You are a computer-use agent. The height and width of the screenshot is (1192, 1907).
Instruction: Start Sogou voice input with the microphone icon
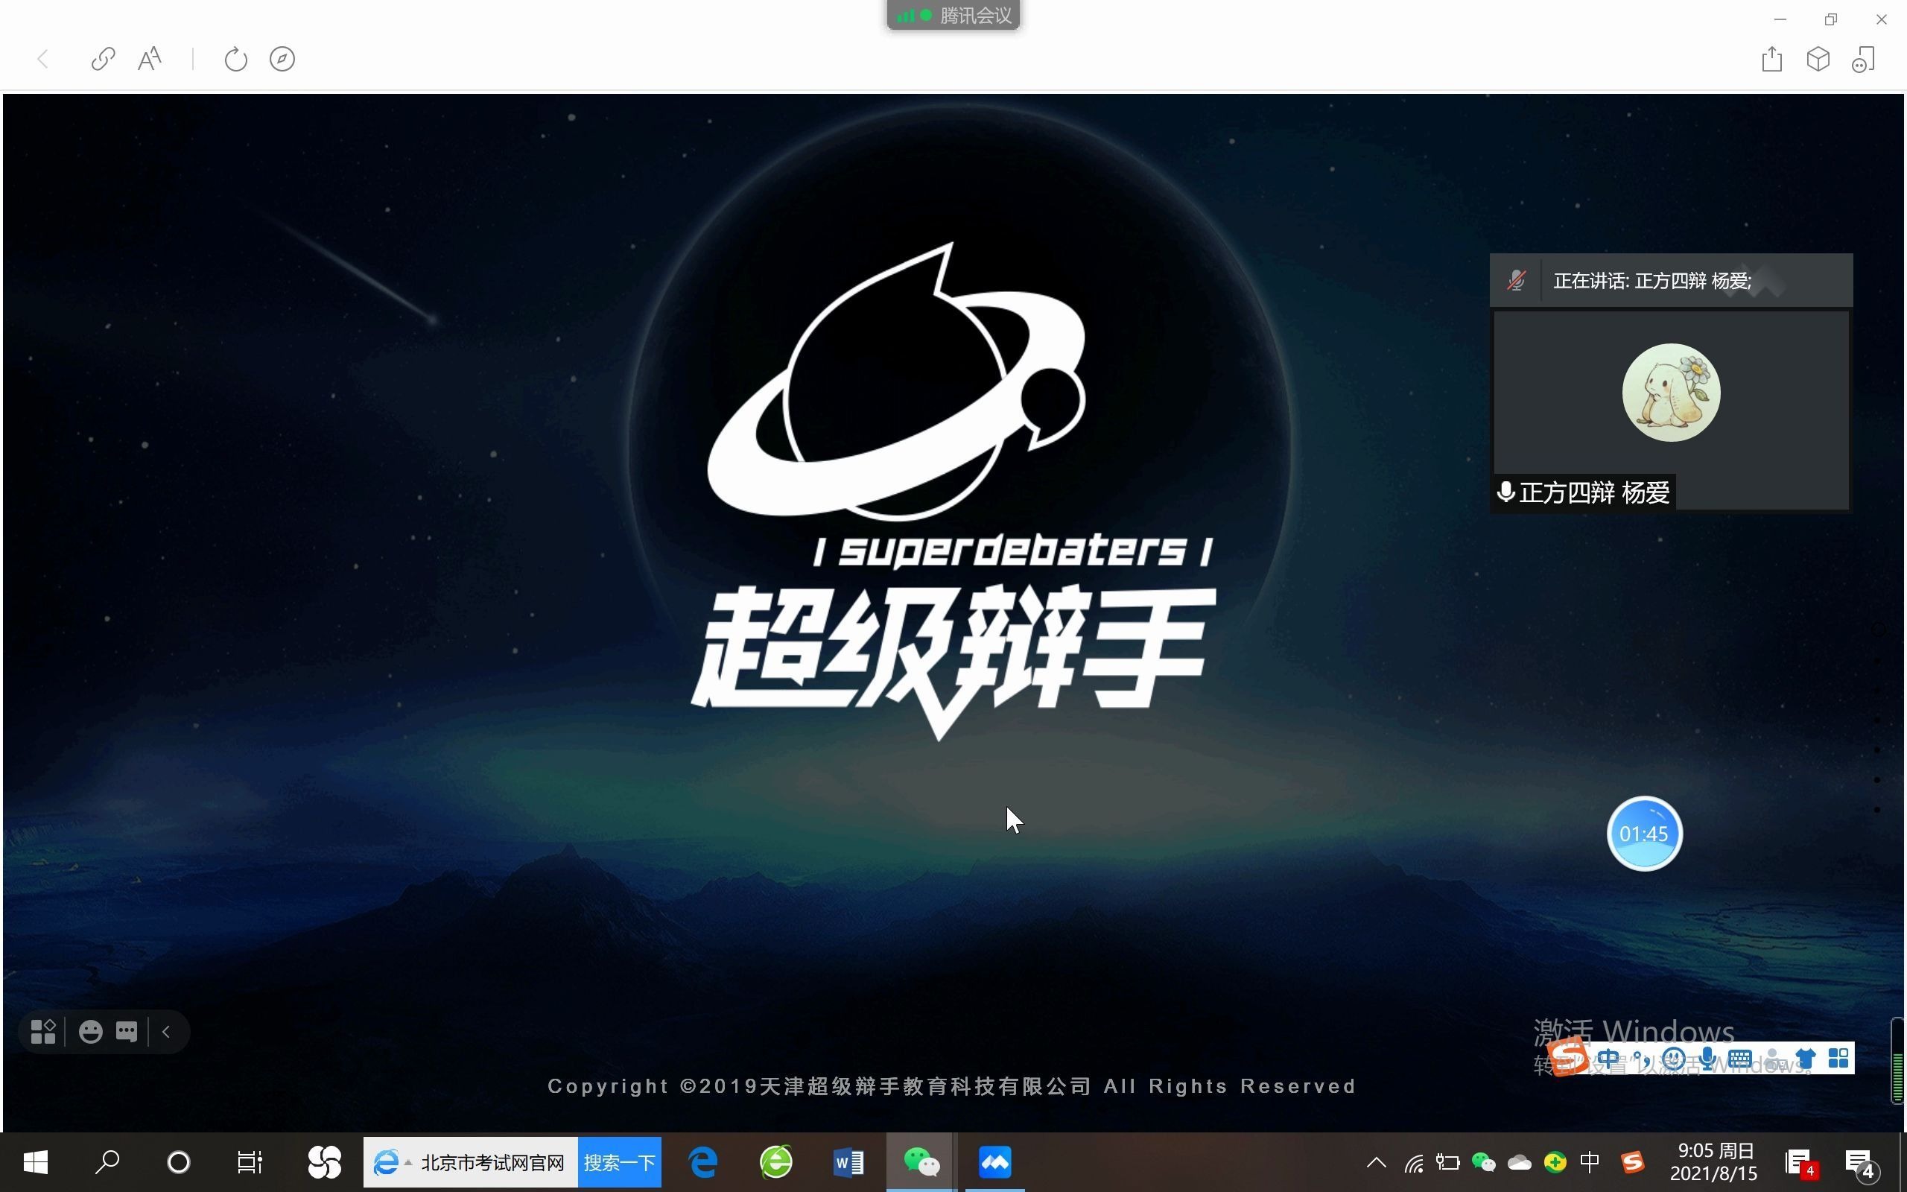tap(1707, 1058)
